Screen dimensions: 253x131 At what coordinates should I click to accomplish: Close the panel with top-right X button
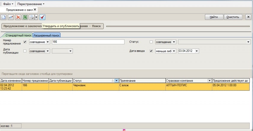pyautogui.click(x=248, y=17)
